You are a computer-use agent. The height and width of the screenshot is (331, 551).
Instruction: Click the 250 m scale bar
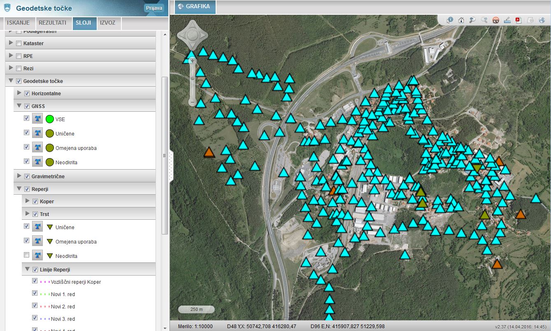196,309
